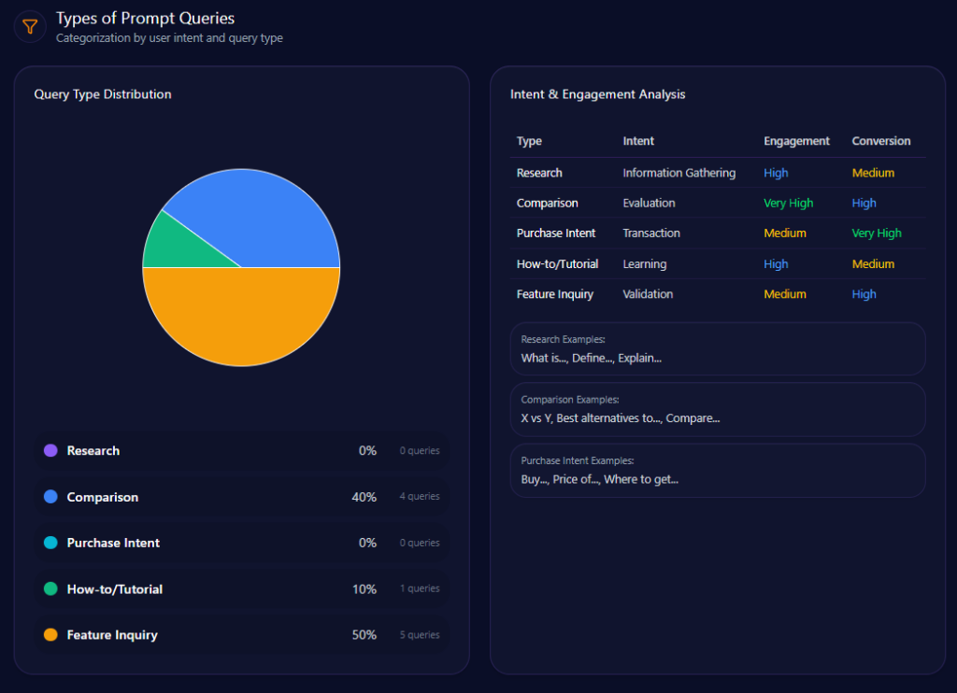Open the Research Examples card
Image resolution: width=957 pixels, height=693 pixels.
click(x=717, y=349)
